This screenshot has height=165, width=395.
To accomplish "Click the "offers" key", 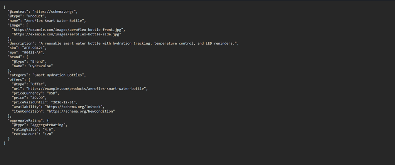I will (15, 79).
